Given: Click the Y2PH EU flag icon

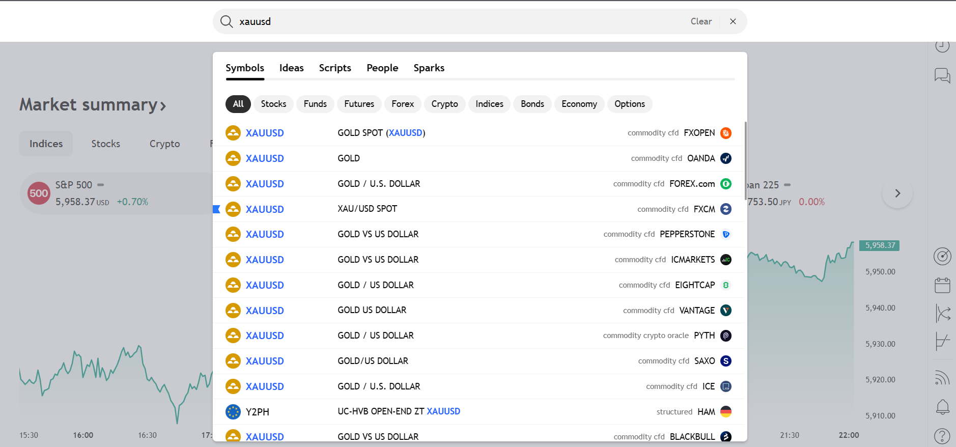Looking at the screenshot, I should tap(233, 411).
